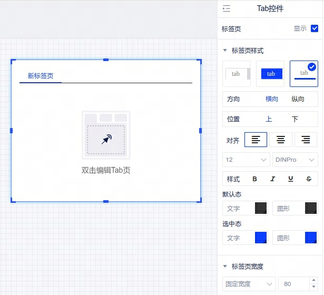Choose the solid blue tab style thumbnail
Screen dimensions: 324x295
pyautogui.click(x=271, y=74)
